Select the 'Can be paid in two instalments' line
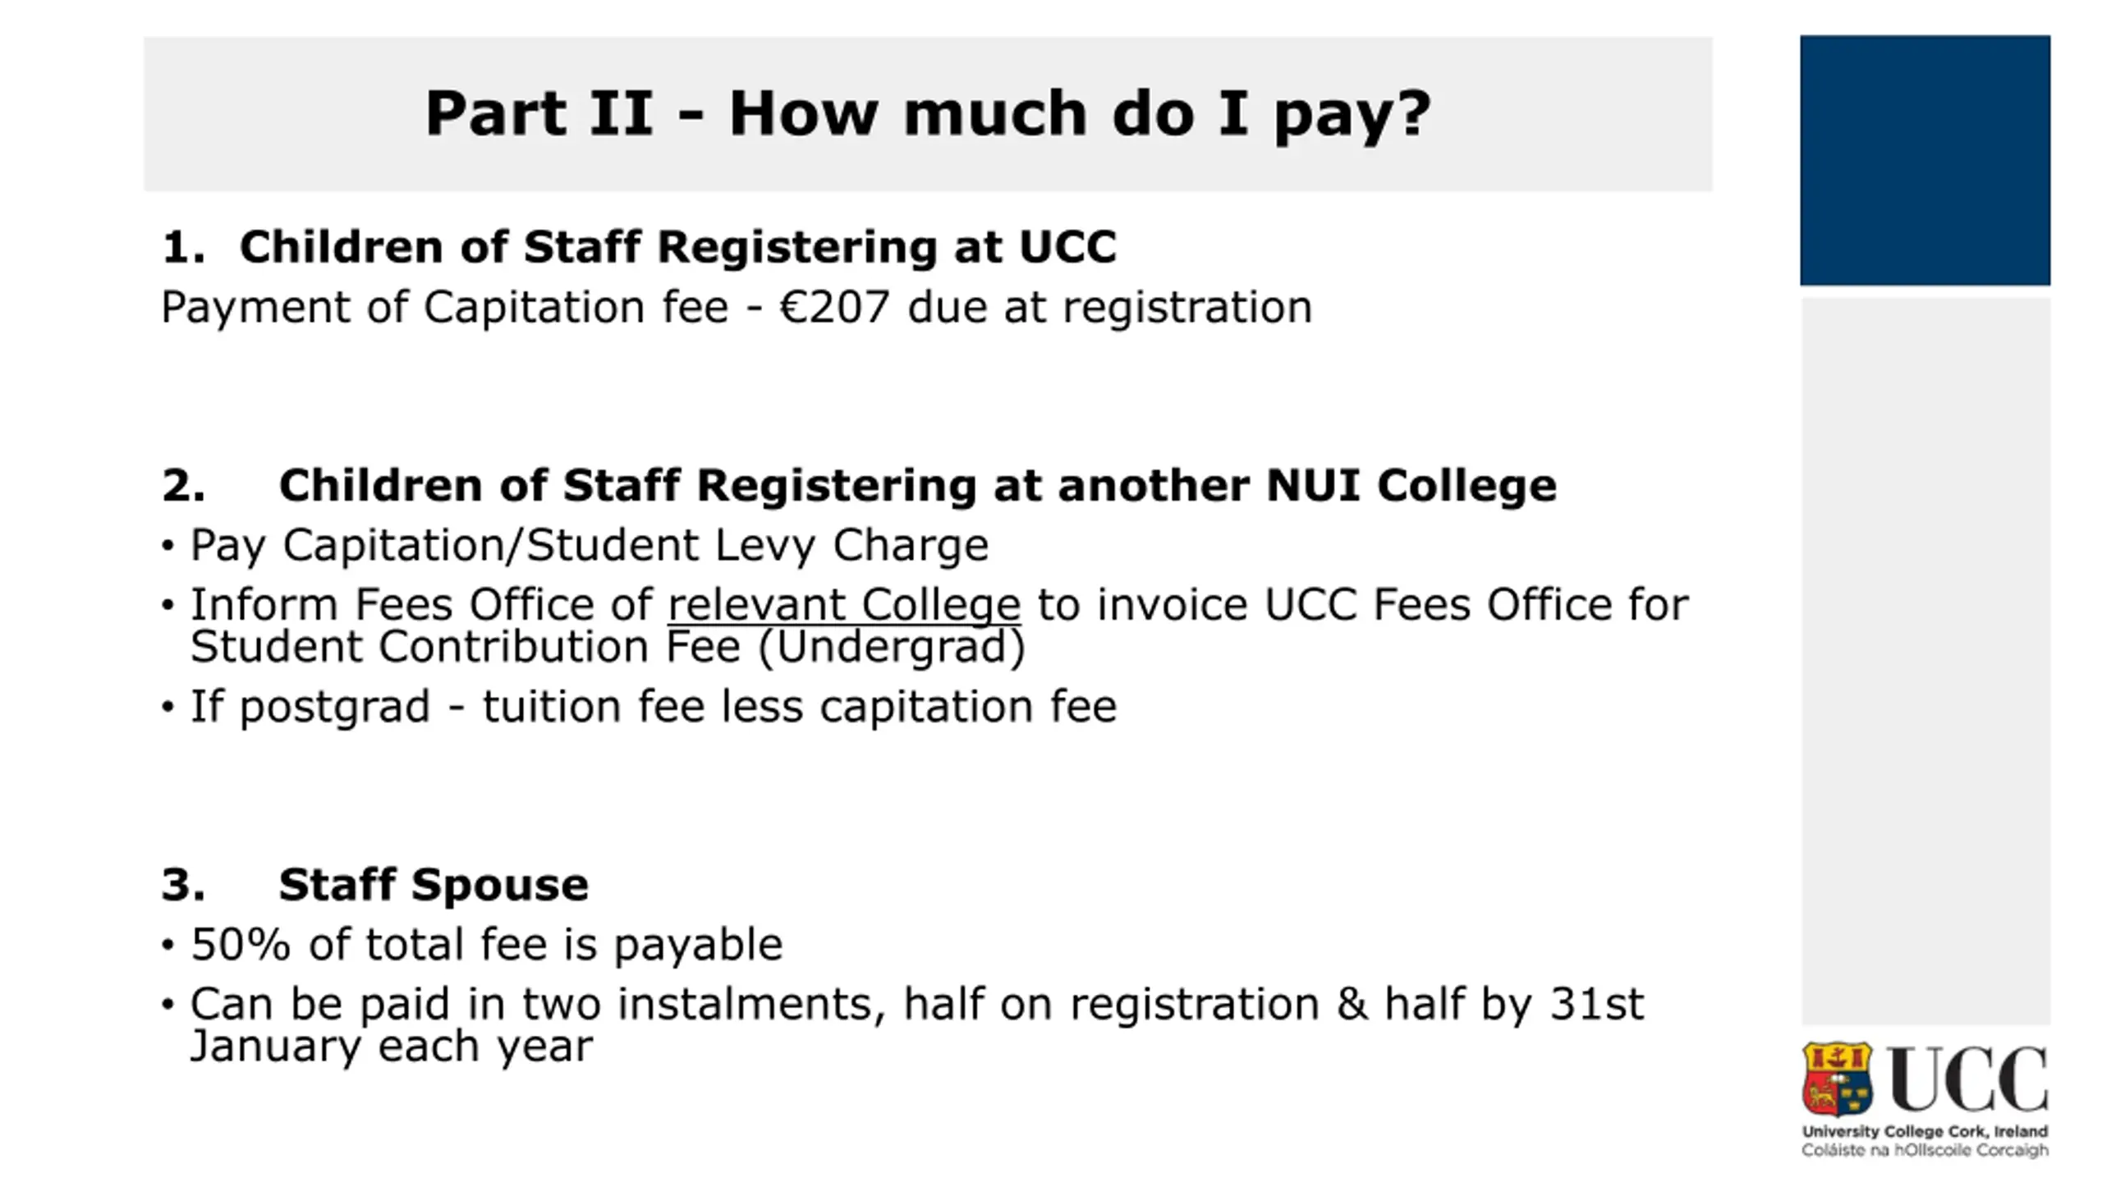The width and height of the screenshot is (2102, 1182). pos(916,1004)
